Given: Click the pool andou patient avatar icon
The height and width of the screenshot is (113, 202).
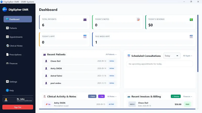Looking at the screenshot, I should [46, 83].
